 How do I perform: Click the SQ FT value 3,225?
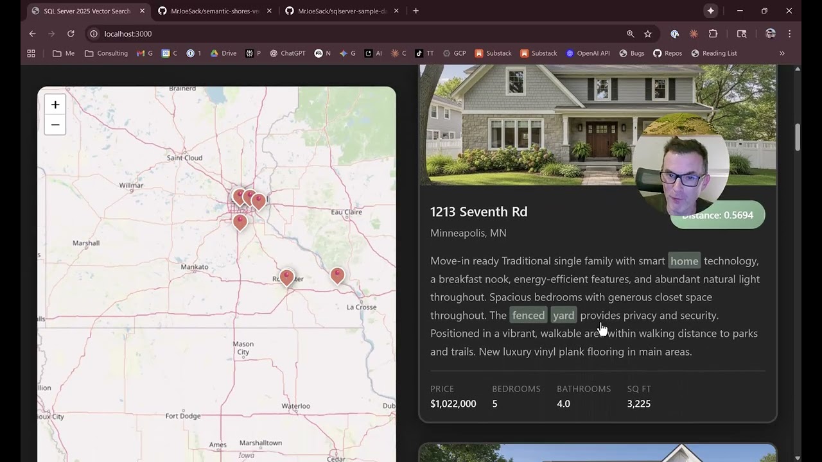click(639, 404)
